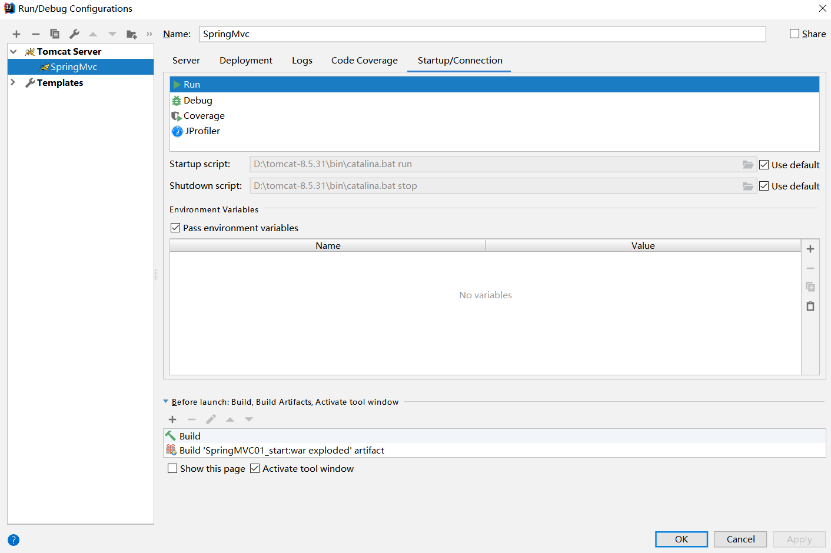The height and width of the screenshot is (553, 831).
Task: Select the JProfiler startup mode
Action: pyautogui.click(x=494, y=131)
